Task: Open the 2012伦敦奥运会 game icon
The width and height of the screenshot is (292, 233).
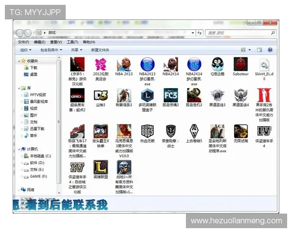Action: (101, 64)
